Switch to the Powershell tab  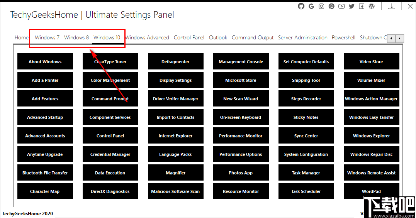click(x=343, y=37)
